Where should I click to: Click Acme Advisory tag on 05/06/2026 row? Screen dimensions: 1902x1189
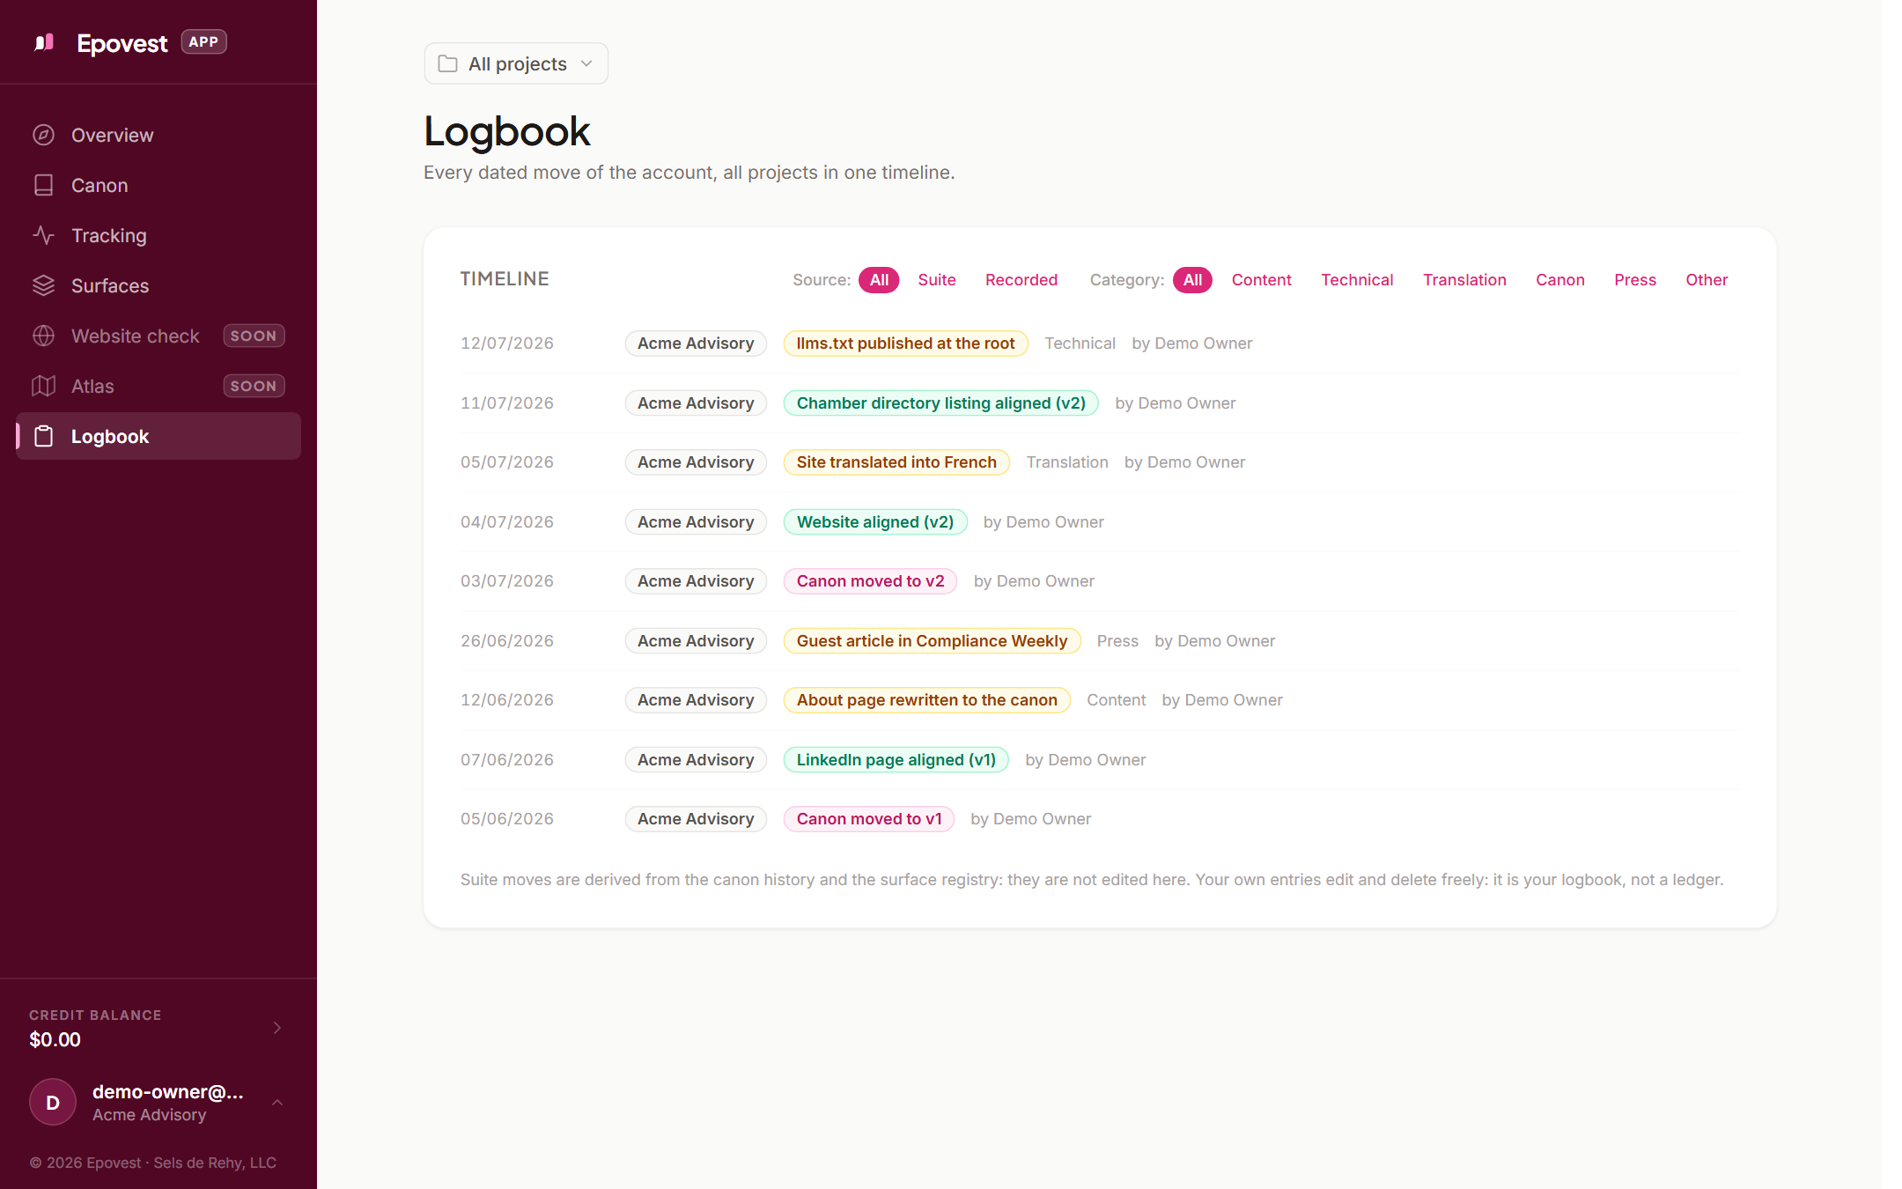coord(696,819)
